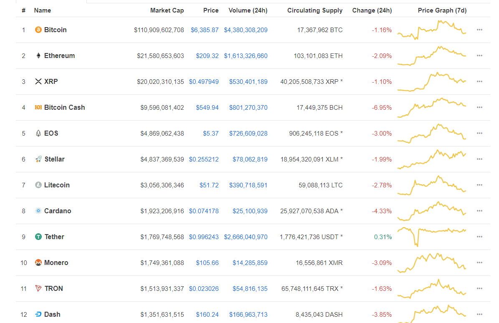Click Tether's 0.31% change value
The width and height of the screenshot is (499, 323).
383,237
